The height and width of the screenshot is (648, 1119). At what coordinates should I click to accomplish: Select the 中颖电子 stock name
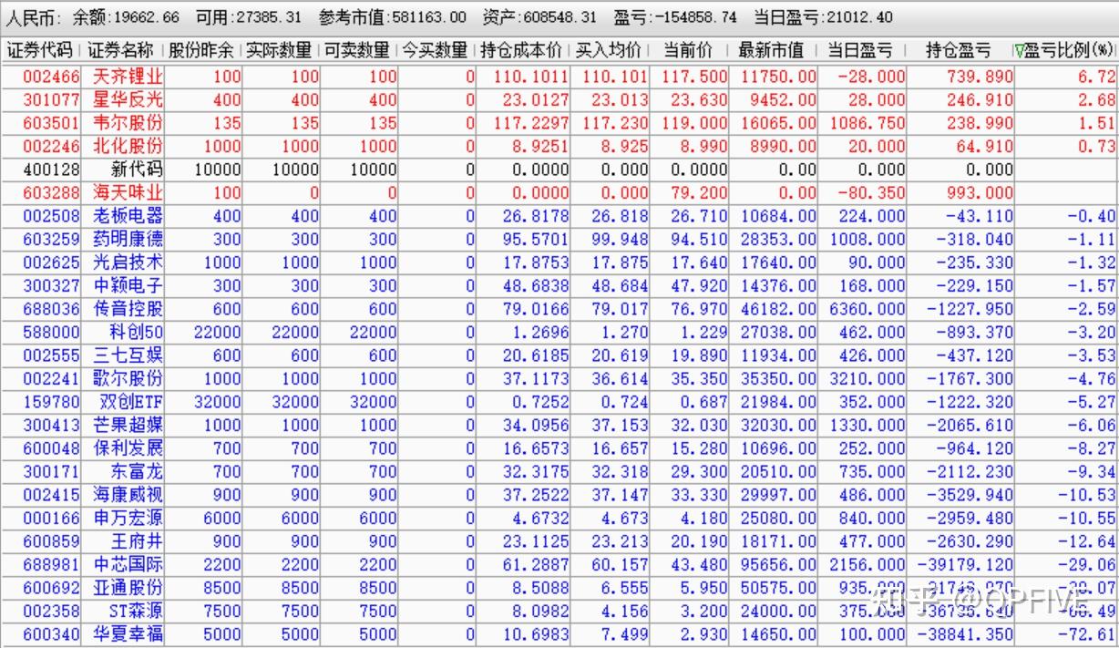click(x=128, y=285)
